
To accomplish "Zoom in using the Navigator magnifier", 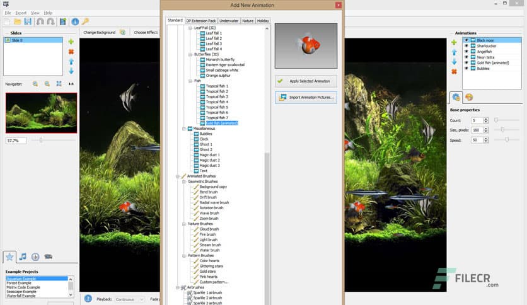I will click(35, 84).
